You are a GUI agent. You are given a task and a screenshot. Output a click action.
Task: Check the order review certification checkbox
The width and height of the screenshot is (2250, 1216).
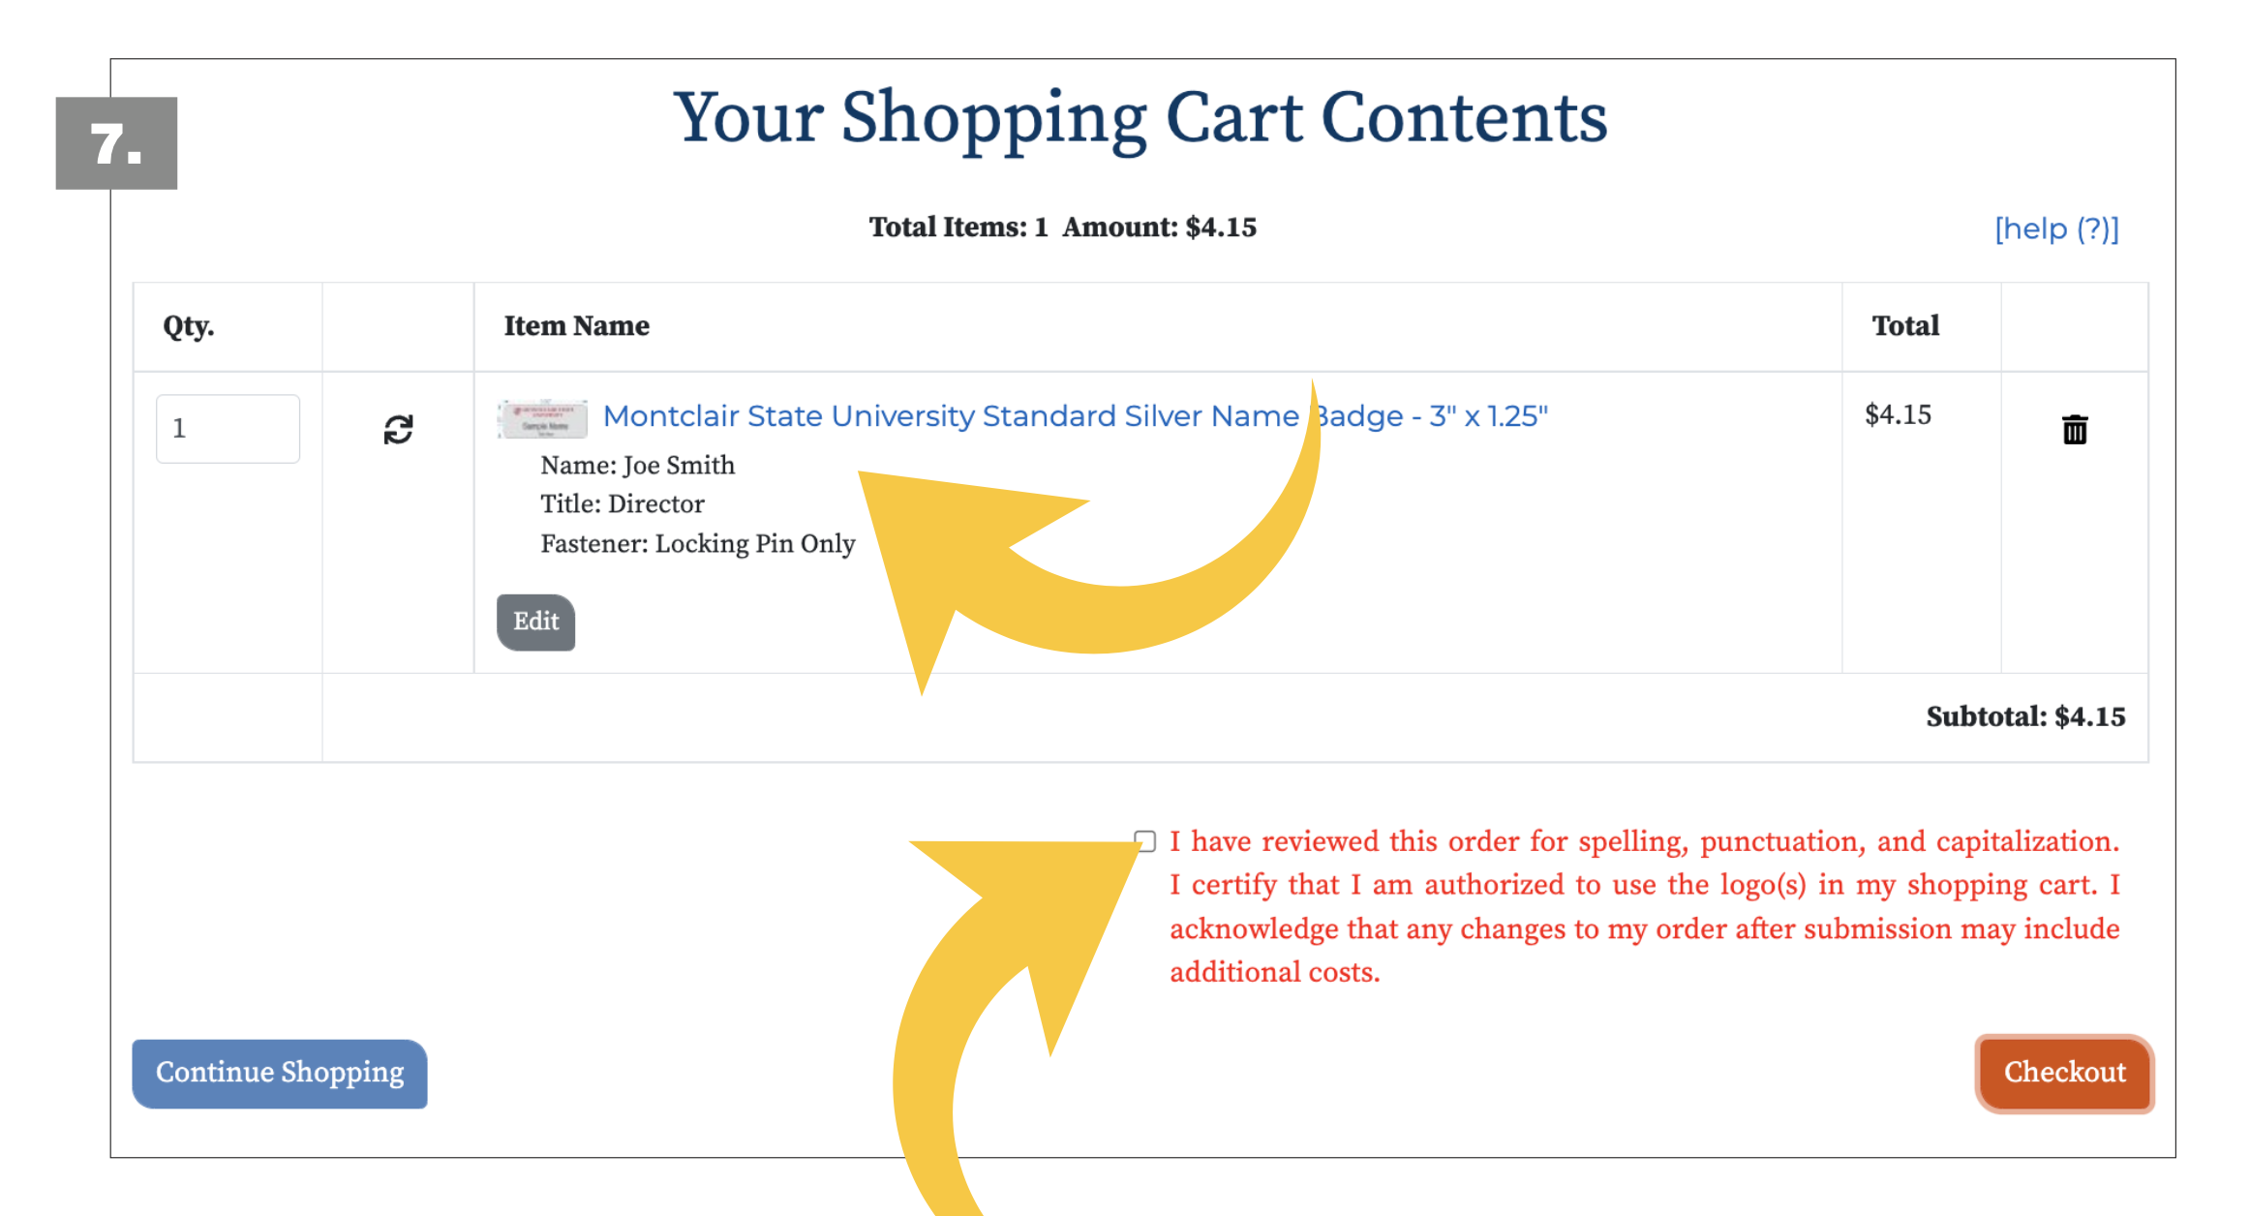click(1145, 841)
